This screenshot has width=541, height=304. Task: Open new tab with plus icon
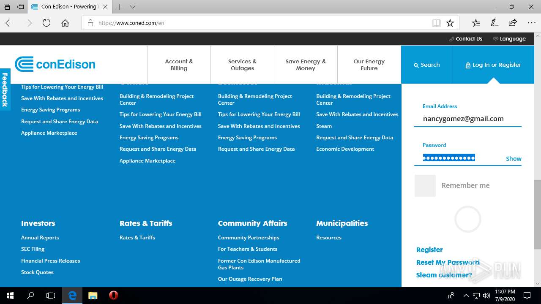(x=119, y=7)
